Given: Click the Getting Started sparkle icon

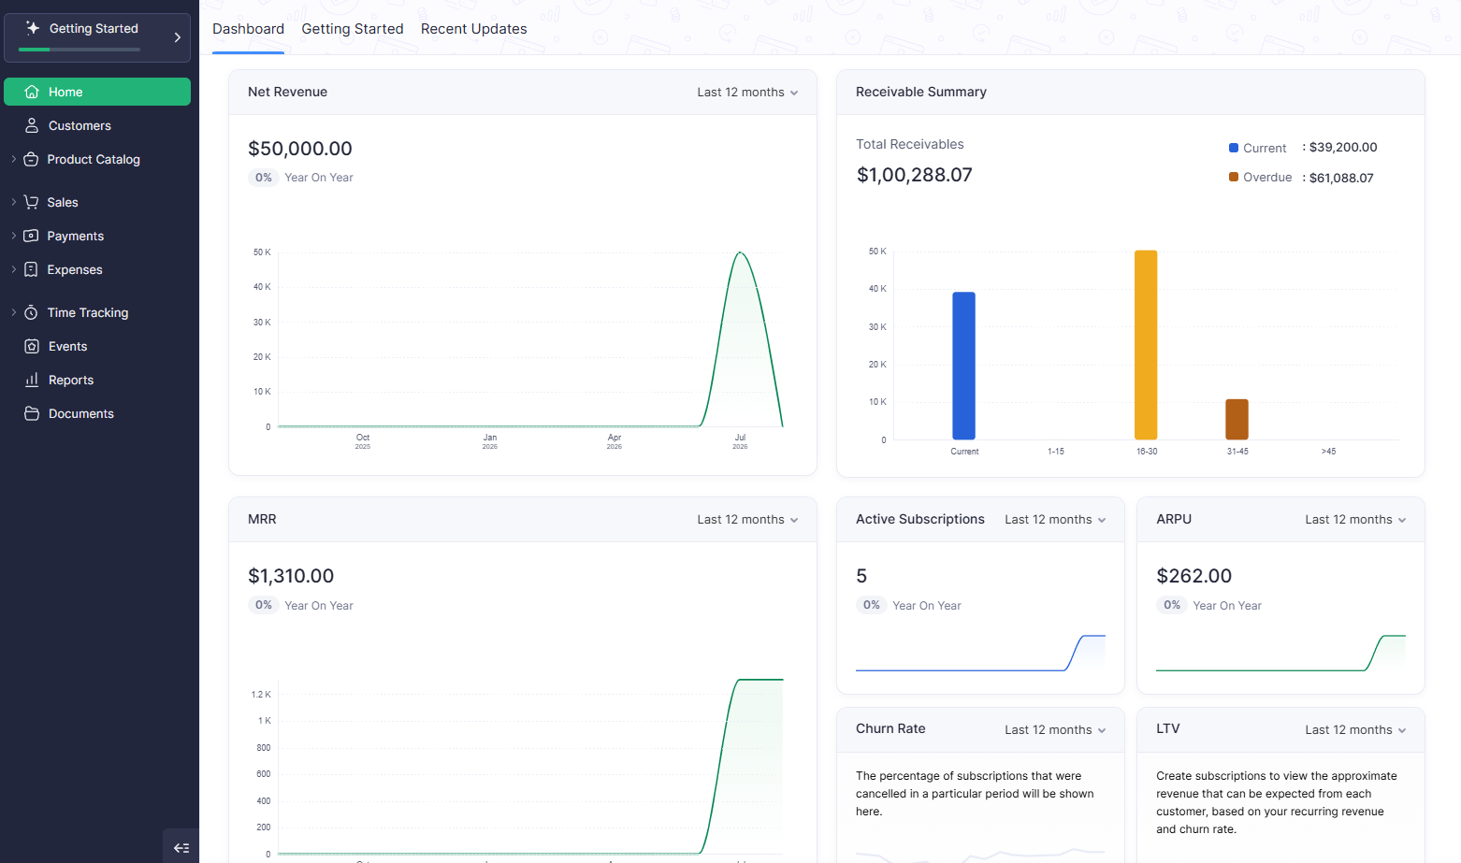Looking at the screenshot, I should click(x=33, y=28).
